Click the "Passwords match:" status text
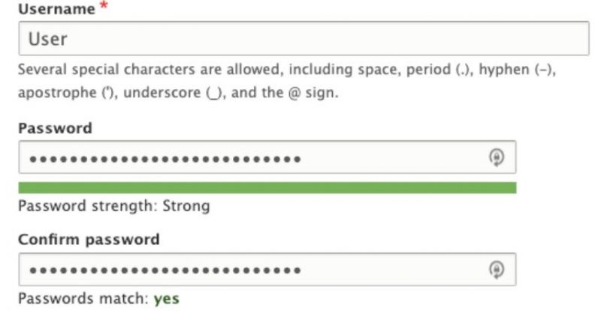This screenshot has width=610, height=311. tap(83, 299)
